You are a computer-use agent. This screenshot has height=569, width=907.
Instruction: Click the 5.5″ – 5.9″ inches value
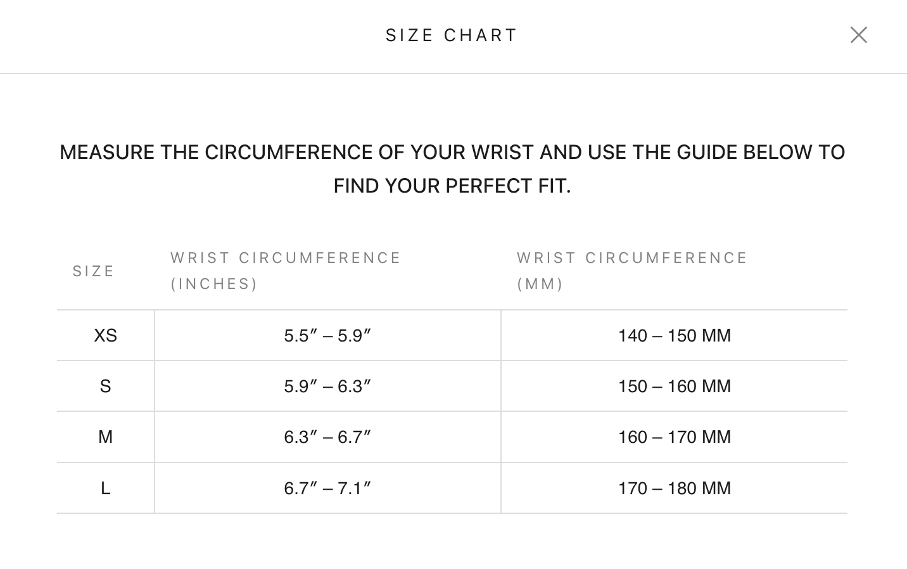327,335
